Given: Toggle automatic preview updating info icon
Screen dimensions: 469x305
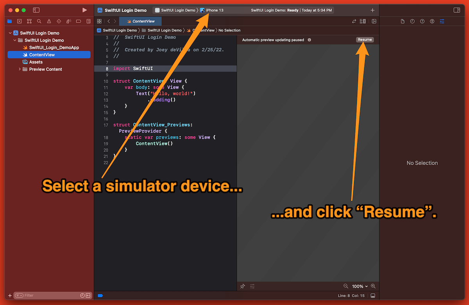Looking at the screenshot, I should [309, 39].
